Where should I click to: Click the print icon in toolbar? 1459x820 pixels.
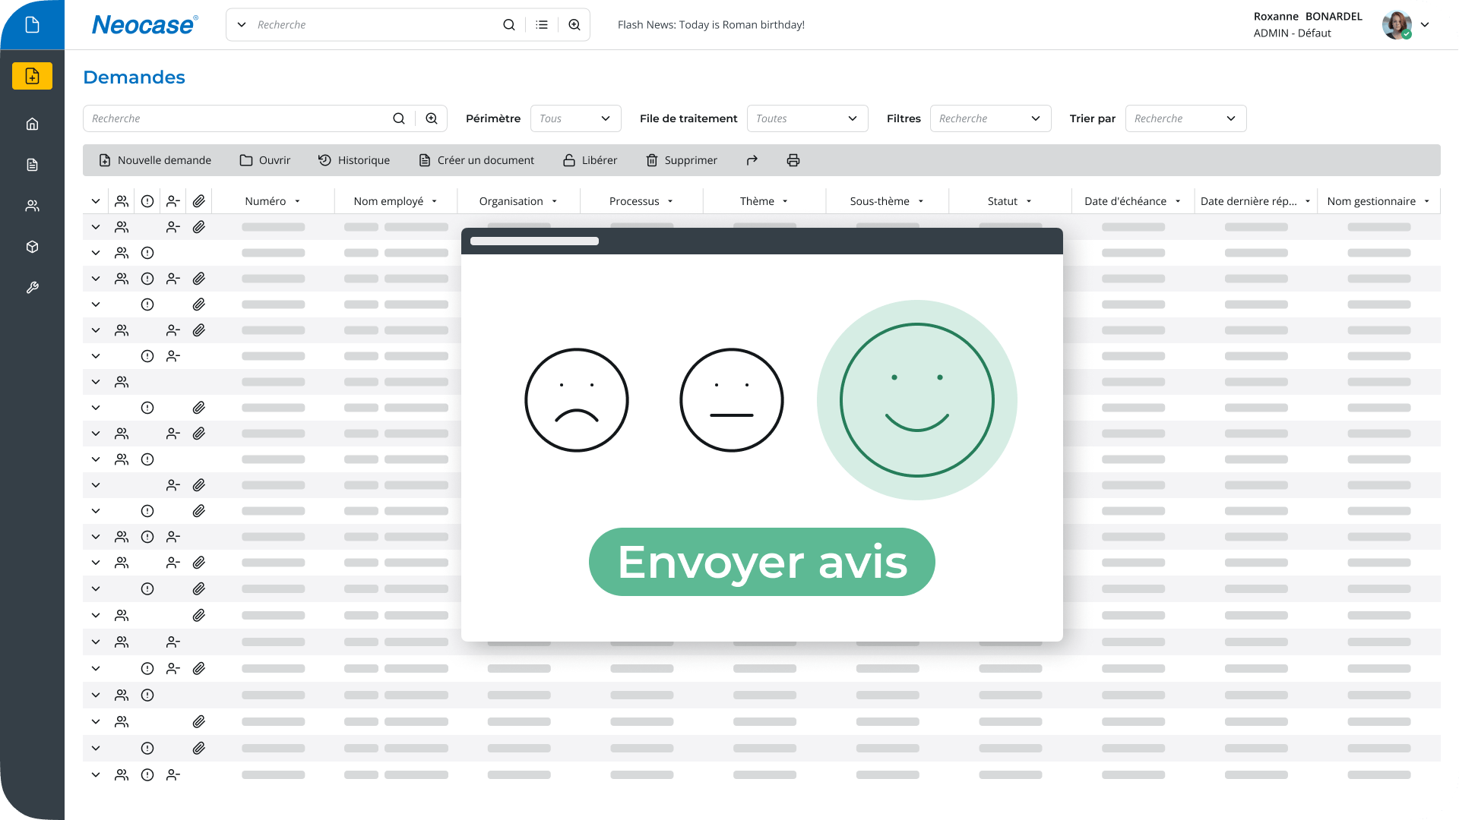pyautogui.click(x=793, y=160)
